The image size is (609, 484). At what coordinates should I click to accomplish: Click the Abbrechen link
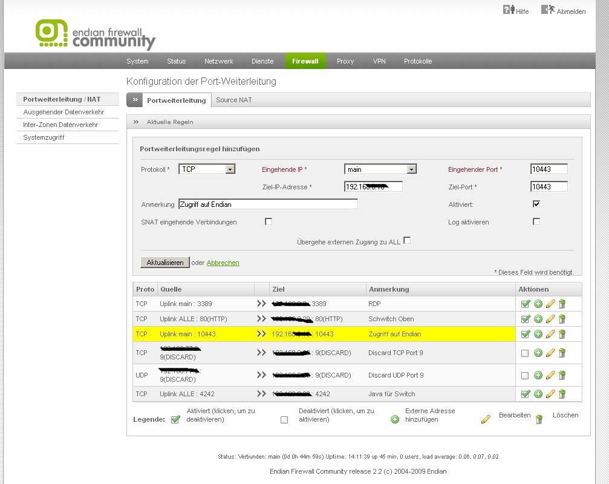click(x=223, y=263)
